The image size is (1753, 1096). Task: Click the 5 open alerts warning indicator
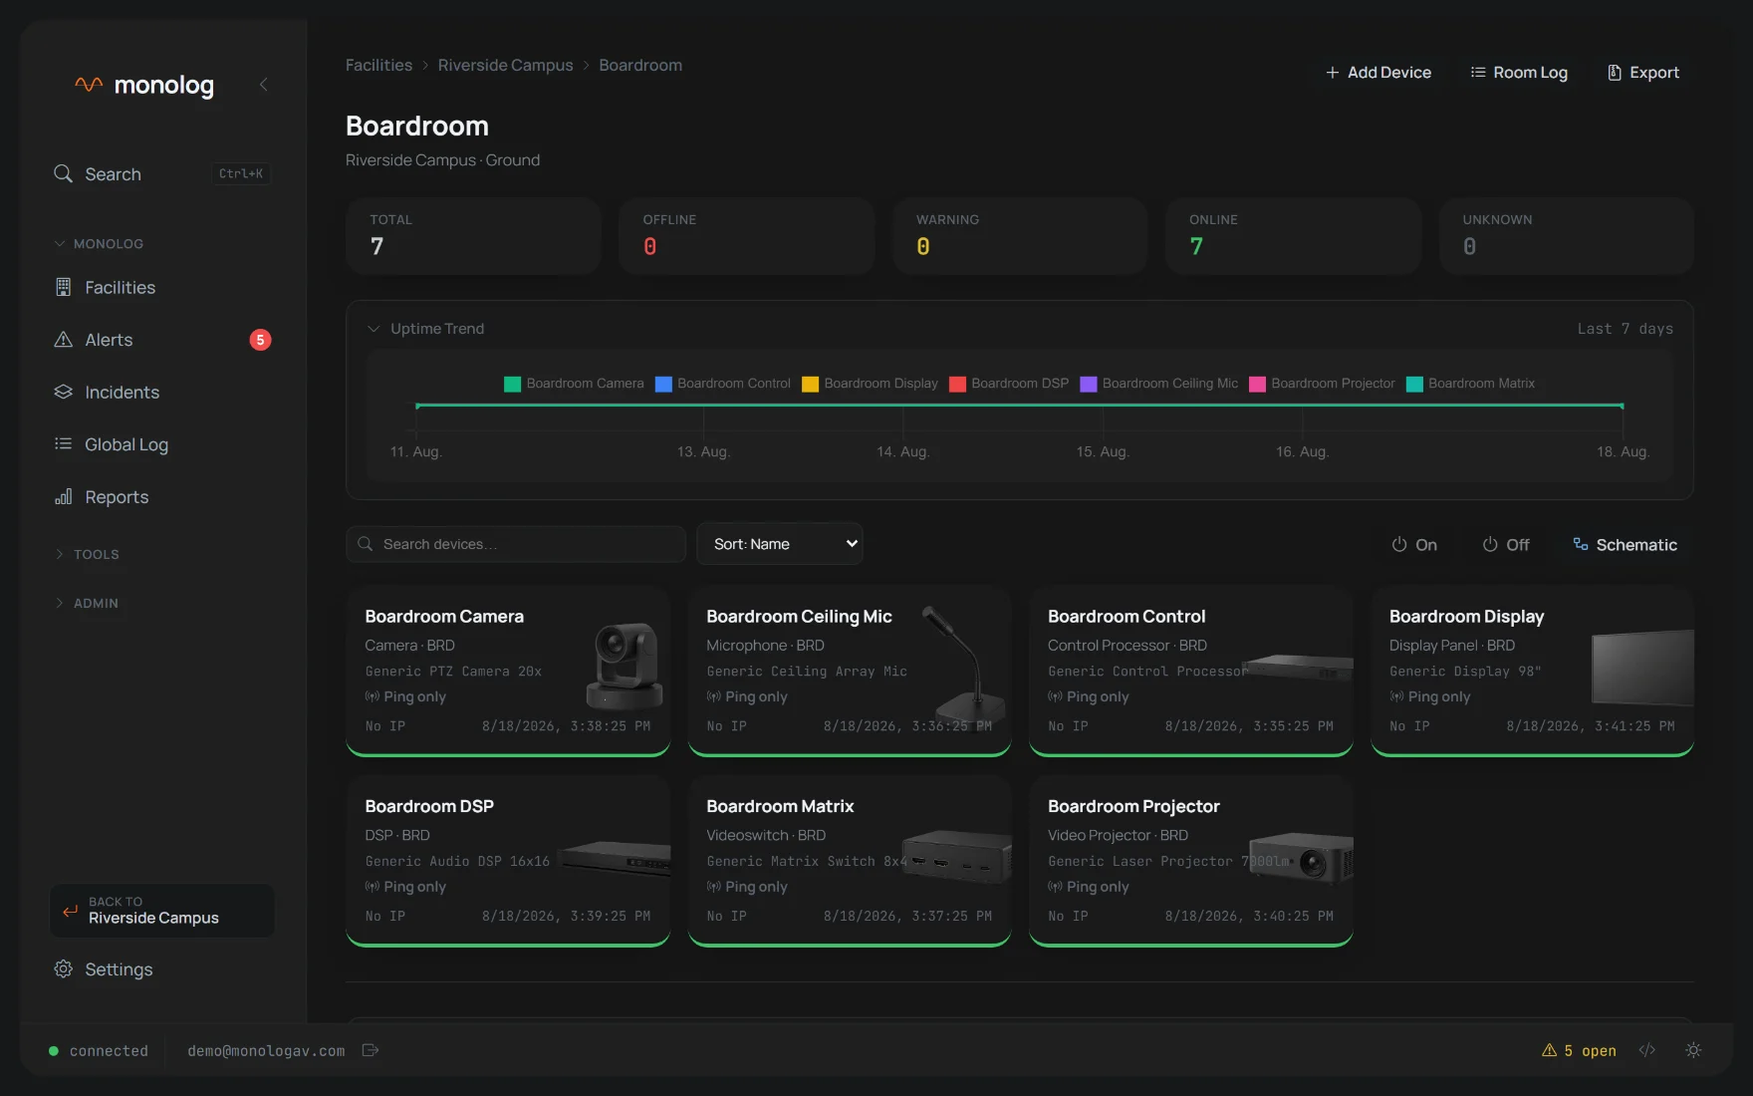pos(1579,1050)
